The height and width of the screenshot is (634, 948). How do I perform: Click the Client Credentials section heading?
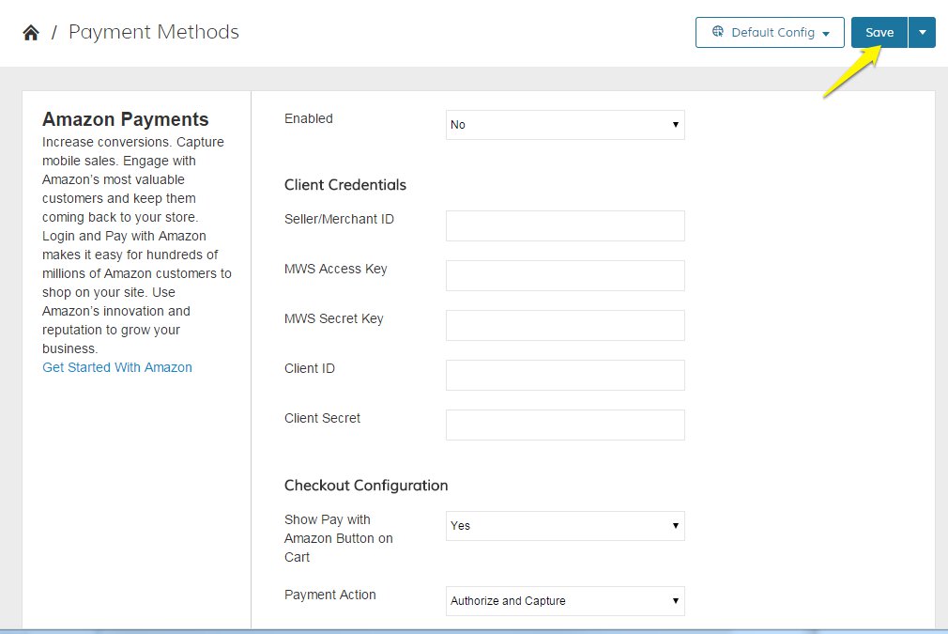pyautogui.click(x=345, y=184)
